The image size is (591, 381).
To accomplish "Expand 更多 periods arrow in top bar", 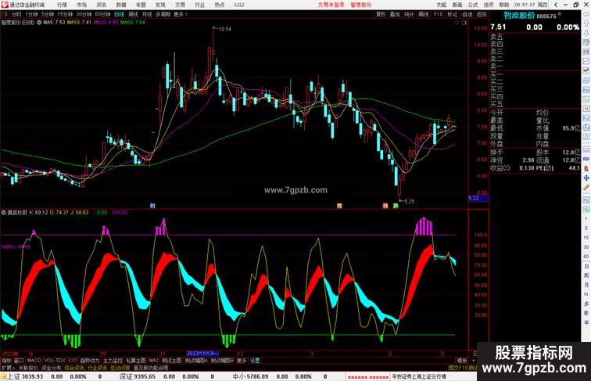I will tap(181, 14).
